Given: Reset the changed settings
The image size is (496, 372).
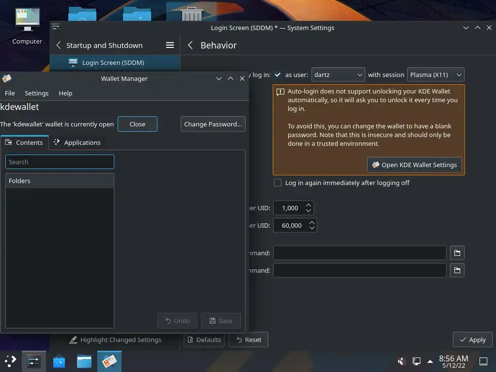Looking at the screenshot, I should point(248,340).
